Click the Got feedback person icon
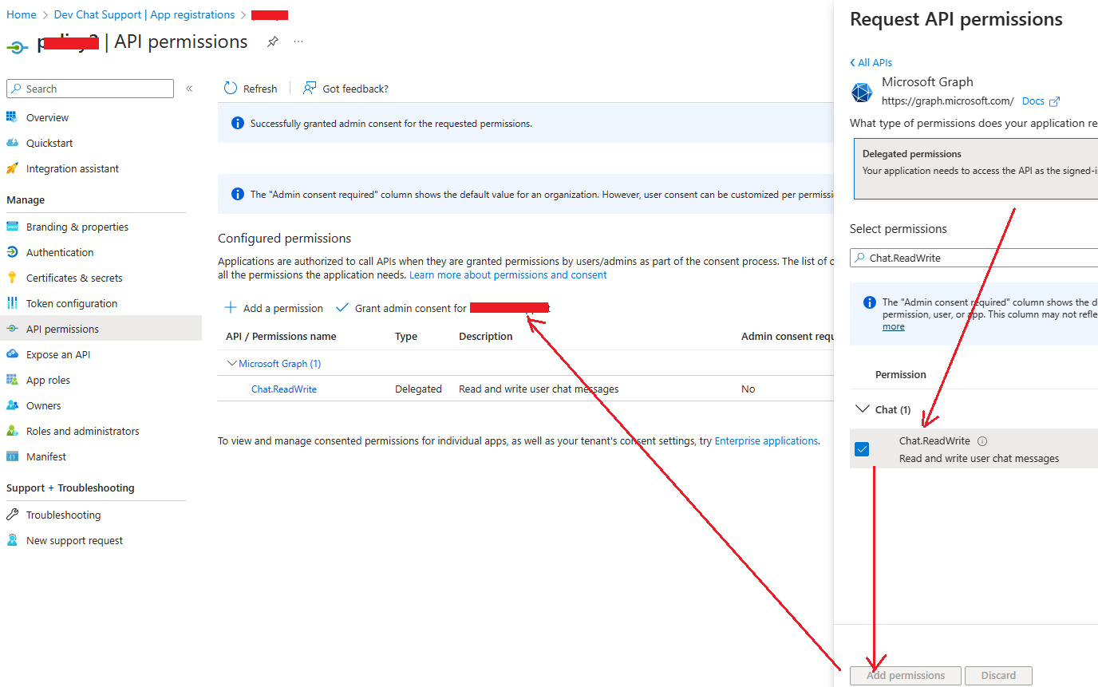 point(310,89)
